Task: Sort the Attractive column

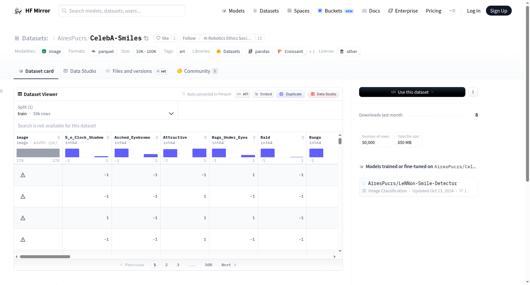Action: [205, 137]
